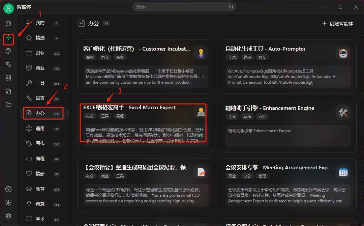Select the 职业 category

click(x=44, y=53)
